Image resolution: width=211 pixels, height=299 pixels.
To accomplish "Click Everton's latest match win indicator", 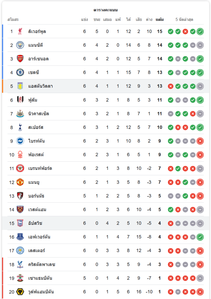I will (x=200, y=237).
